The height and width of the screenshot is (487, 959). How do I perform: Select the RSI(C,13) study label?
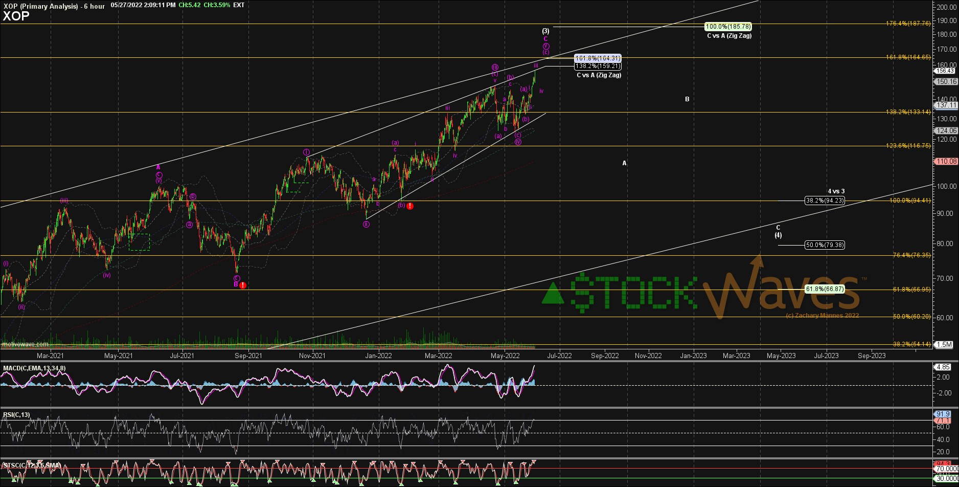(16, 415)
